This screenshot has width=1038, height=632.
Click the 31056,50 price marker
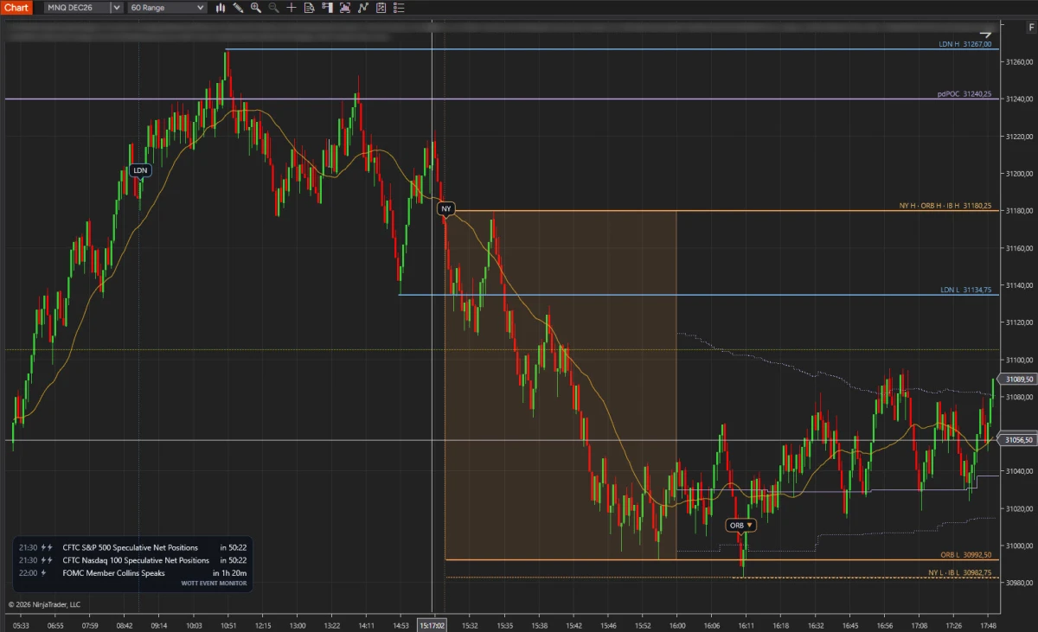coord(1016,440)
